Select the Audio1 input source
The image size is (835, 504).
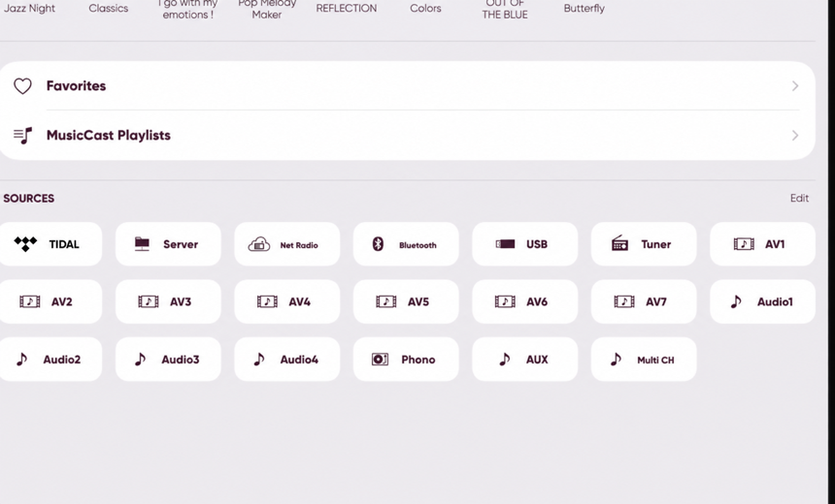click(x=762, y=302)
